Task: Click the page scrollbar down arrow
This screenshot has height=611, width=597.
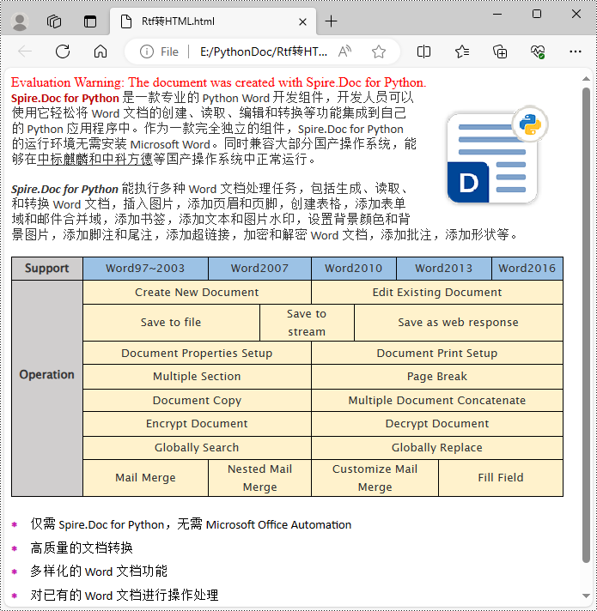Action: pos(586,596)
